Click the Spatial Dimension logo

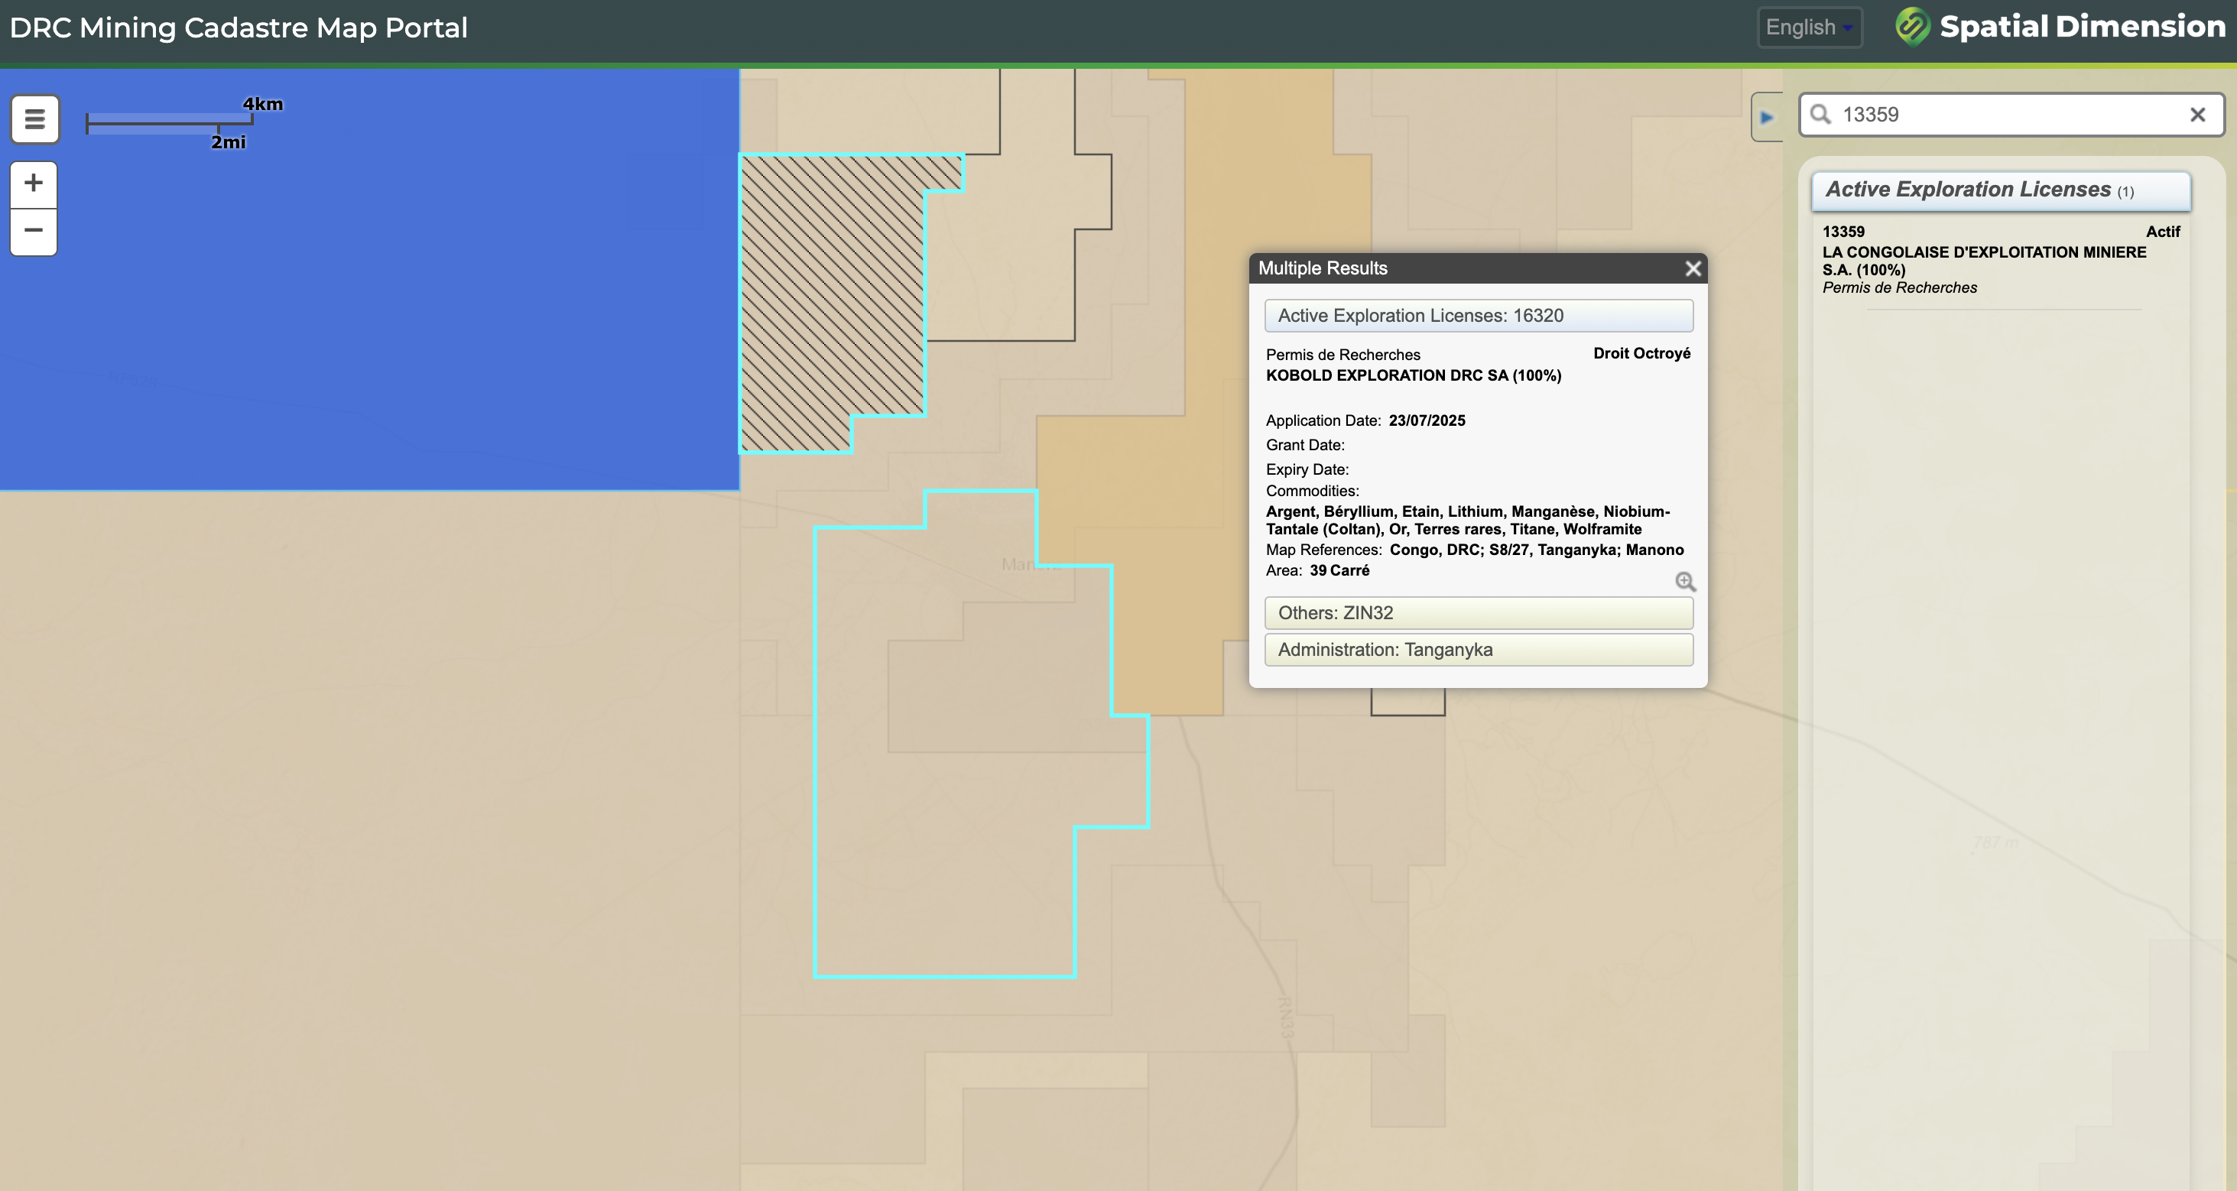pos(2060,27)
